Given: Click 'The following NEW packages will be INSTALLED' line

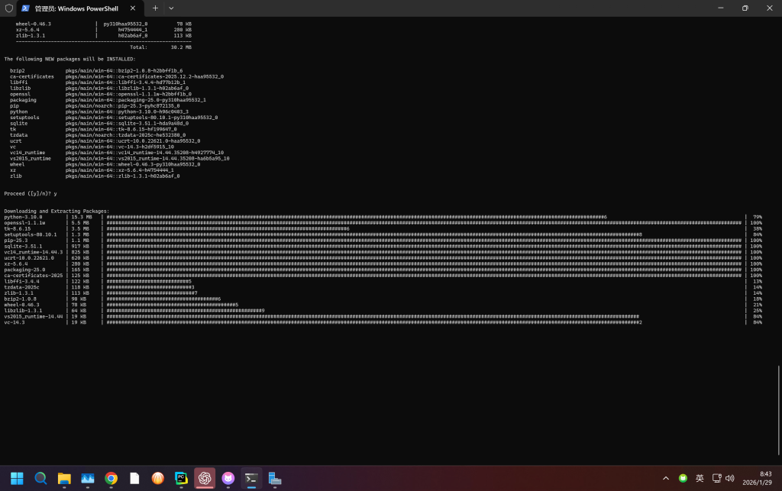Looking at the screenshot, I should click(x=69, y=60).
